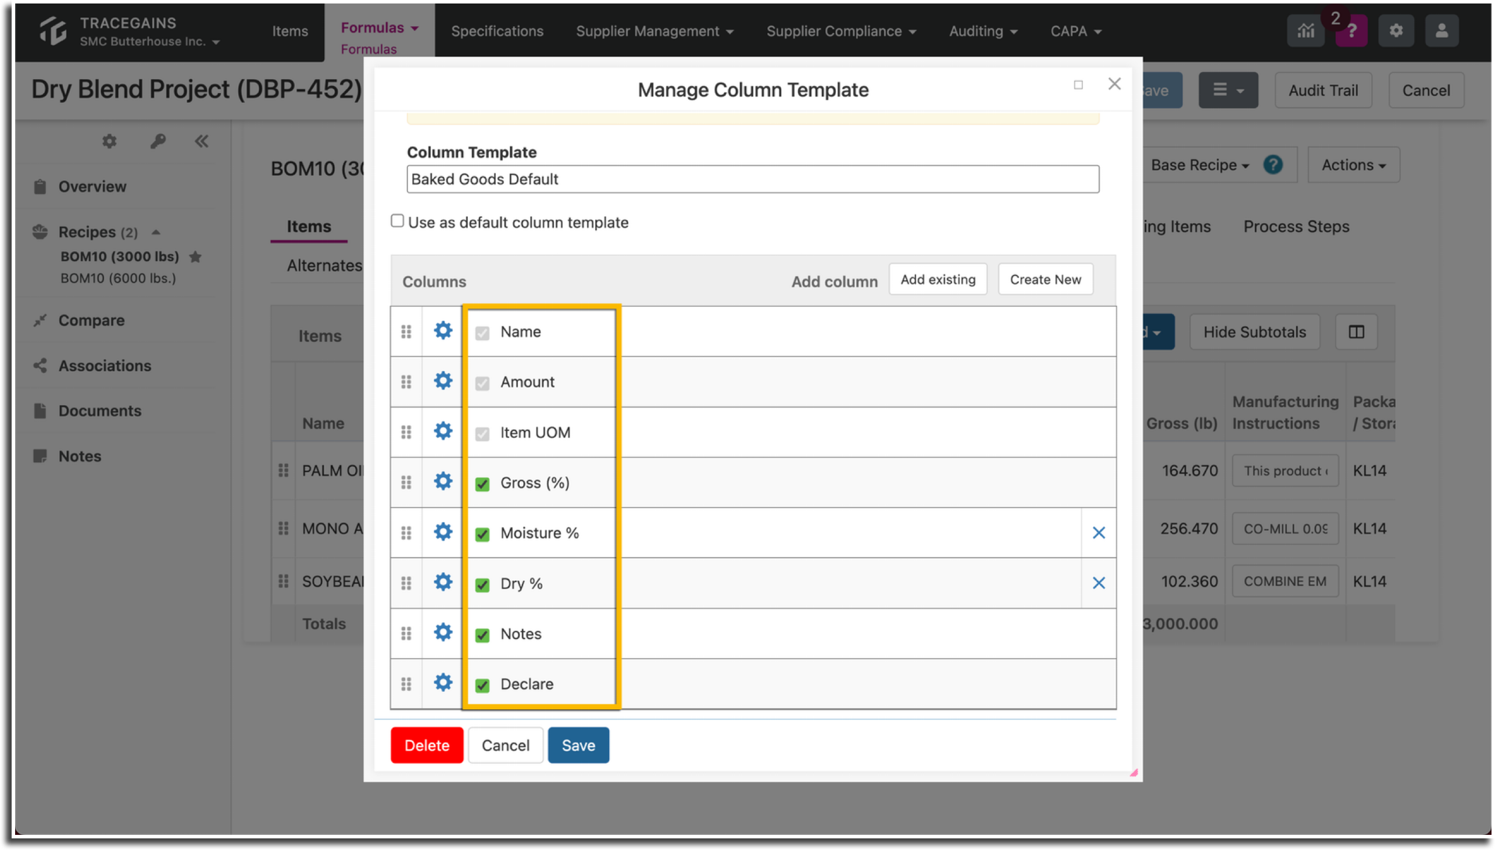The width and height of the screenshot is (1495, 850).
Task: Uncheck the Declare column checkbox
Action: 482,685
